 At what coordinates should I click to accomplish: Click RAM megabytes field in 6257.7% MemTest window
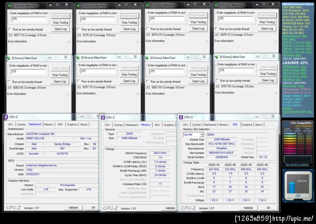pos(98,71)
